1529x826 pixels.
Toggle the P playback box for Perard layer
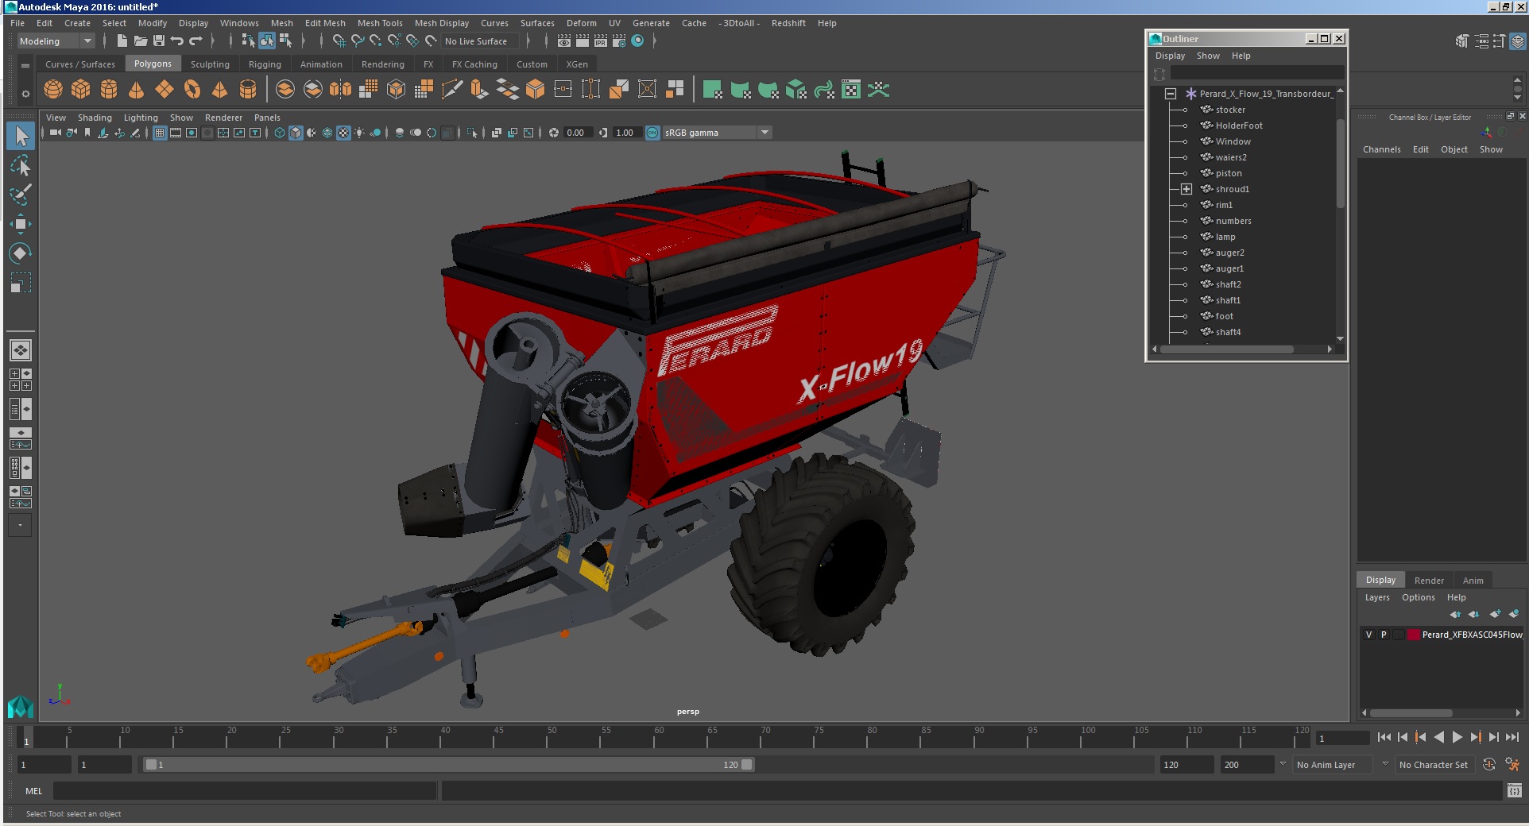pos(1384,635)
